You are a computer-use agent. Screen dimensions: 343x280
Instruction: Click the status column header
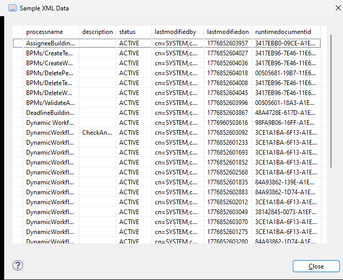click(x=134, y=32)
